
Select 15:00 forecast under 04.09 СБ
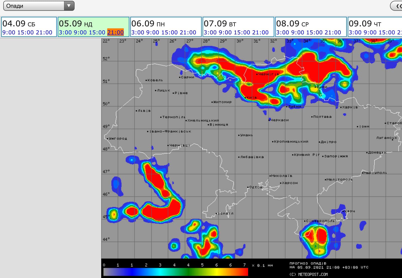tap(25, 32)
